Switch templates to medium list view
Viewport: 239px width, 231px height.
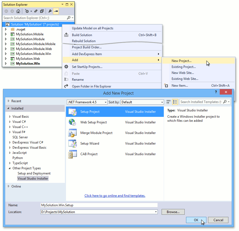[175, 102]
